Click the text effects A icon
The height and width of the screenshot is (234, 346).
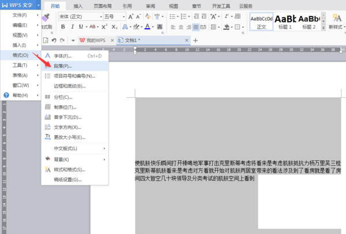click(x=125, y=27)
